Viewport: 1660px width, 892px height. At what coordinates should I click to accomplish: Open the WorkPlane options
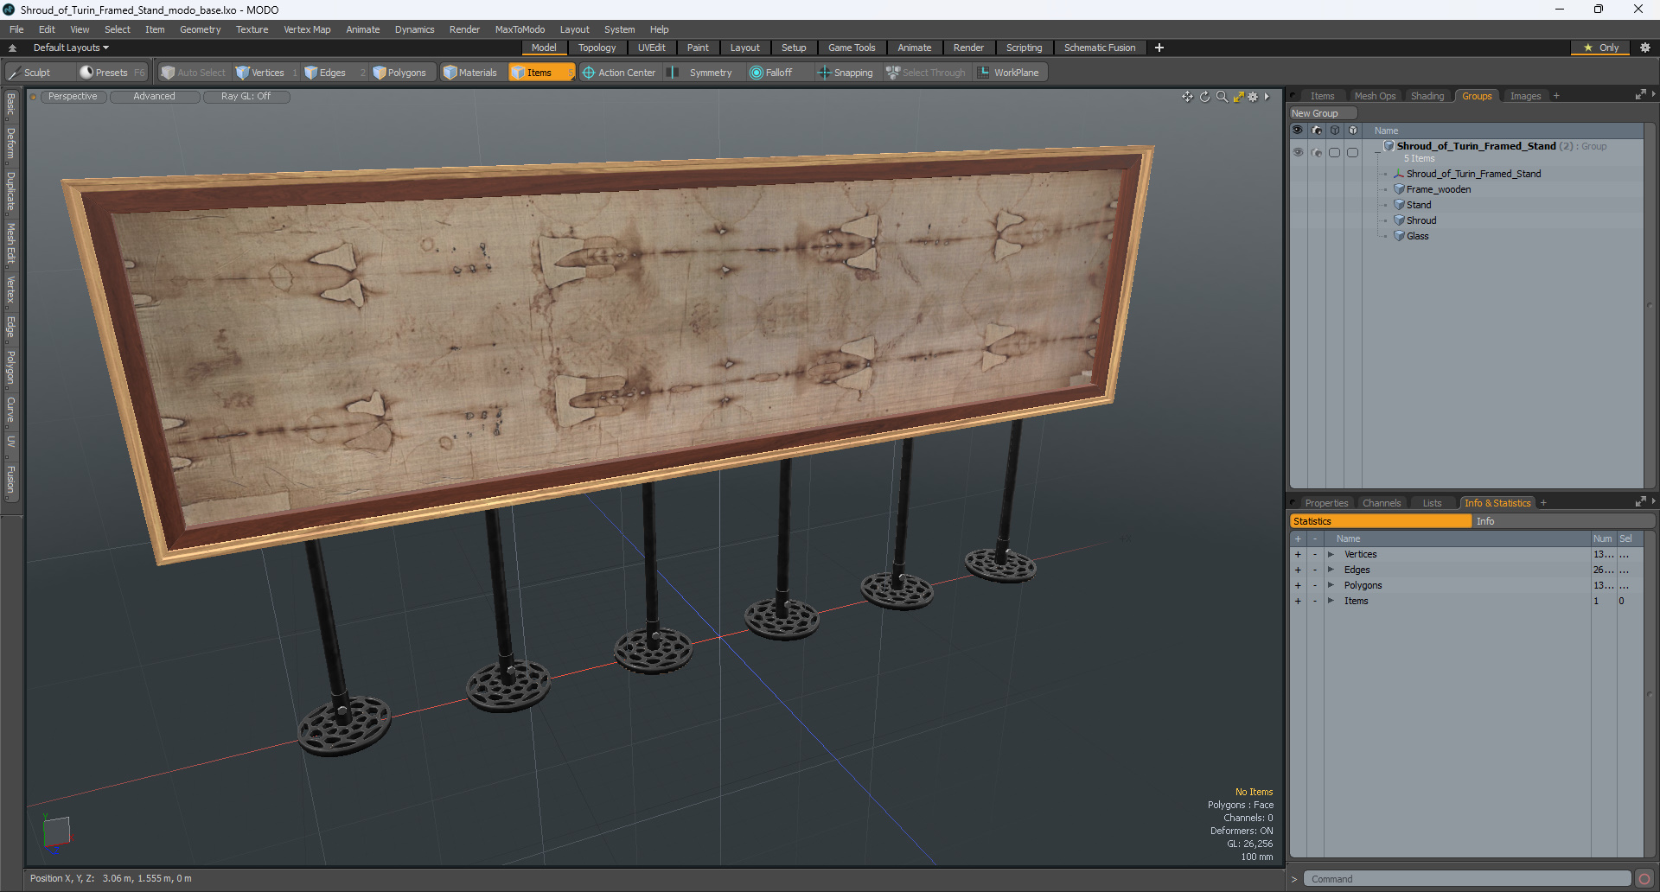pos(1009,73)
